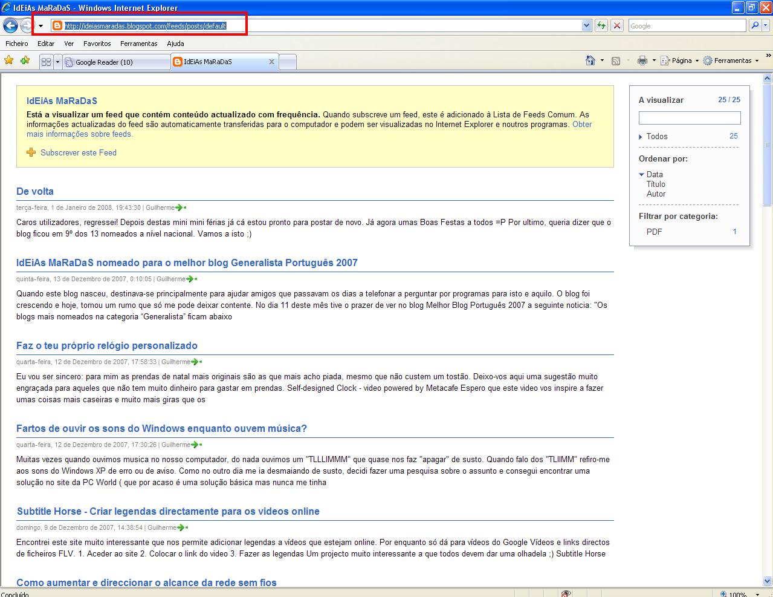The height and width of the screenshot is (597, 773).
Task: Filter feed by PDF category
Action: pos(654,231)
